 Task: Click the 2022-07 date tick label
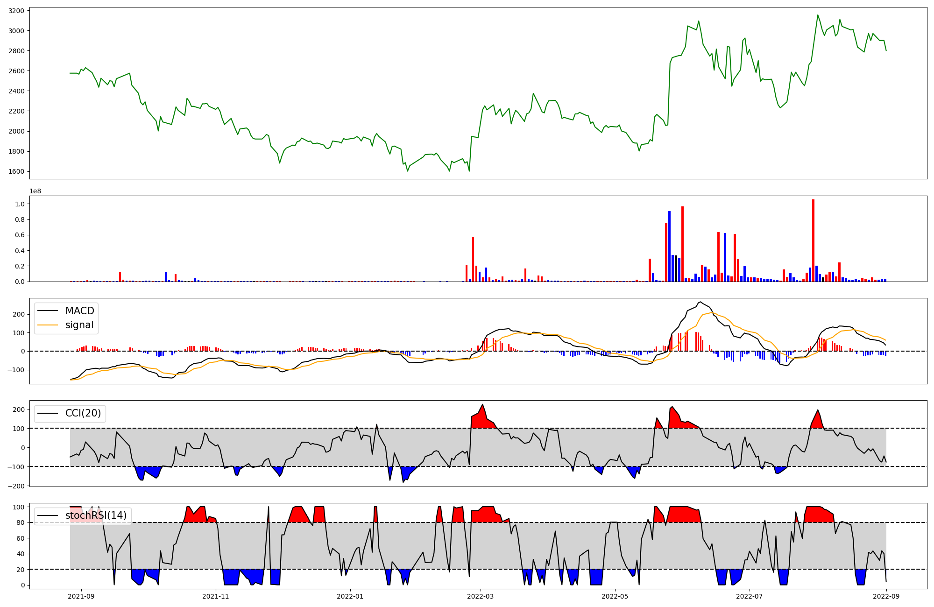(749, 596)
